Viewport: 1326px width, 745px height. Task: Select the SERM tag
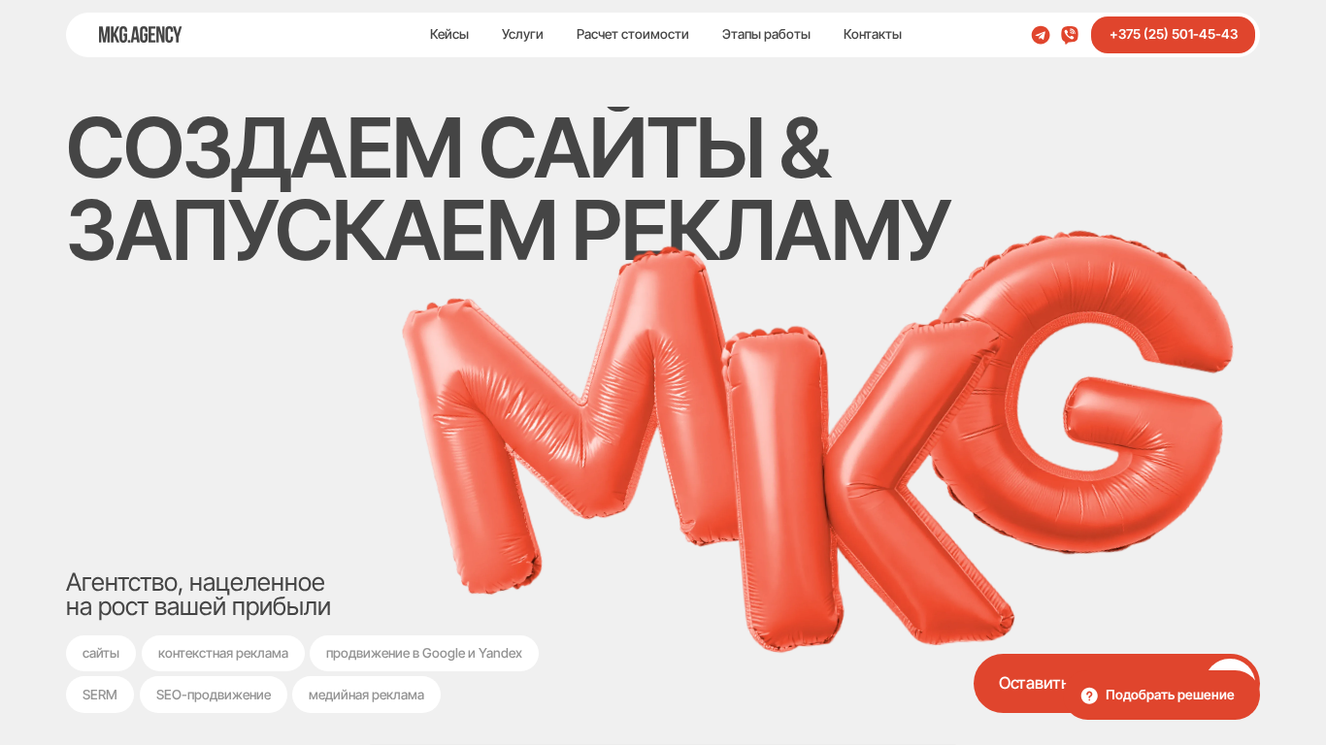click(100, 696)
